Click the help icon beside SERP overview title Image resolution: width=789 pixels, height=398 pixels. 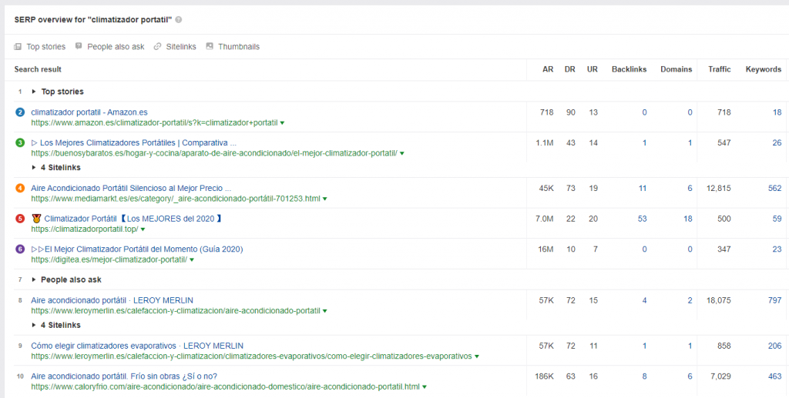(179, 19)
